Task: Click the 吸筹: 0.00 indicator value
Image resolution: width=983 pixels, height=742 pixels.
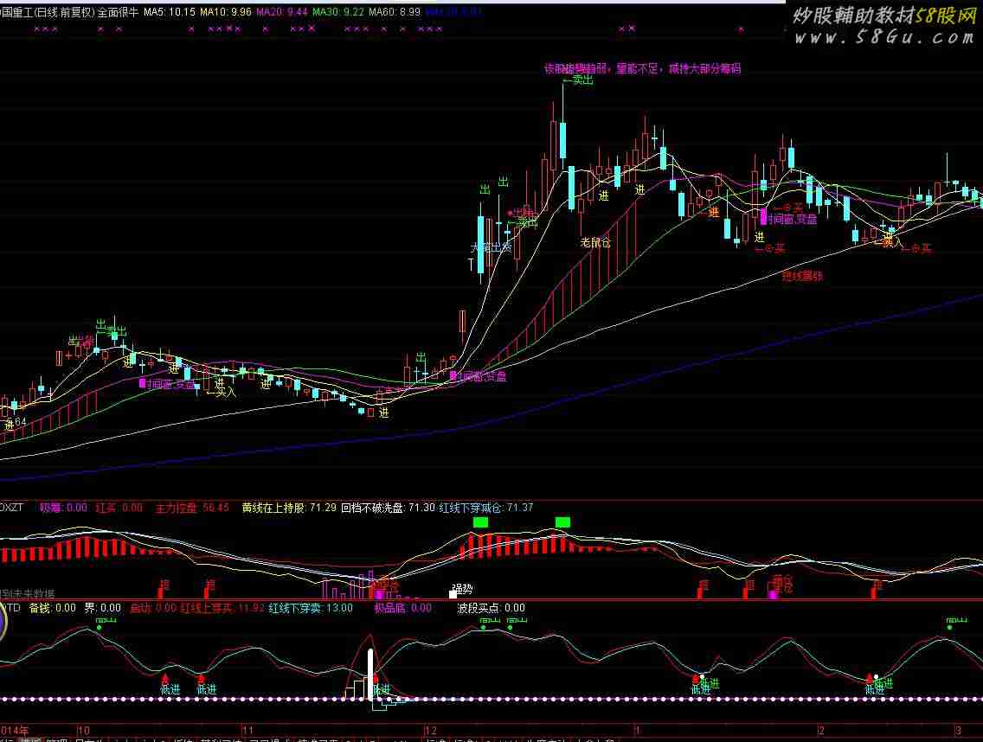Action: 63,508
